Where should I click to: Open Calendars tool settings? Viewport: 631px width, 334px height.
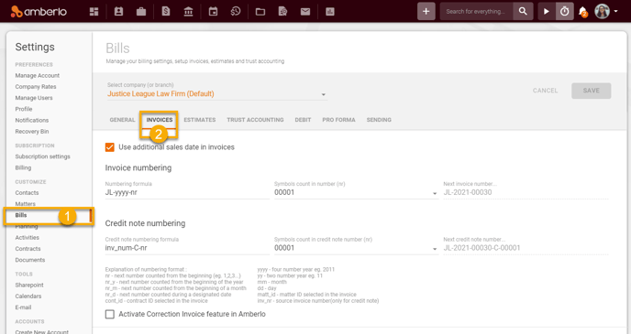coord(28,296)
